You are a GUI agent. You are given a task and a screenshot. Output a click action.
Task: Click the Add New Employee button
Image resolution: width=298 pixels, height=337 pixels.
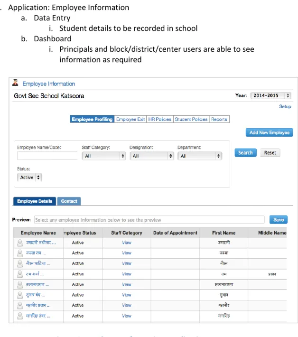270,132
